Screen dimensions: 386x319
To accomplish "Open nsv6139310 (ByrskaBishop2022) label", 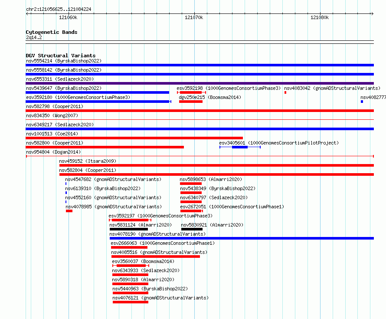I will (x=103, y=188).
